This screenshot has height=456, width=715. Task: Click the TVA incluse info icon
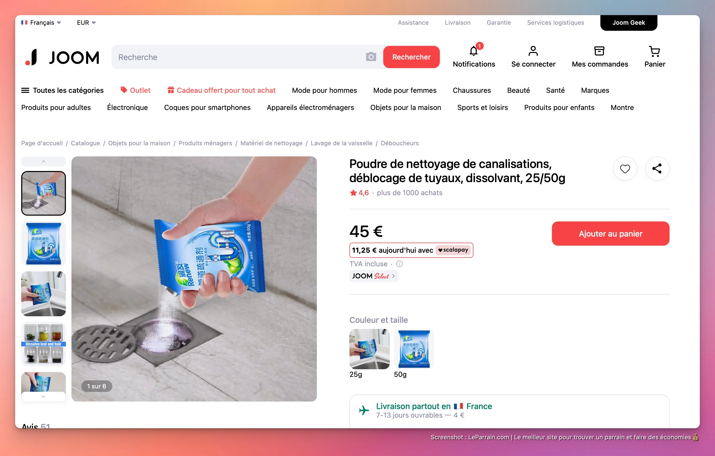click(400, 264)
